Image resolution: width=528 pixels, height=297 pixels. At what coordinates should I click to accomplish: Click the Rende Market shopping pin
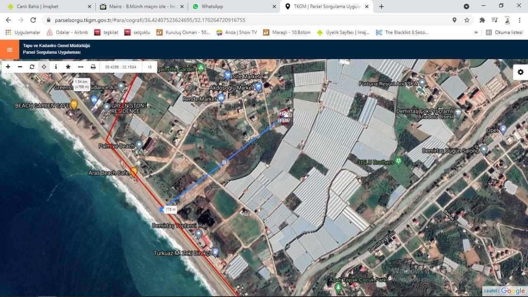tap(221, 98)
